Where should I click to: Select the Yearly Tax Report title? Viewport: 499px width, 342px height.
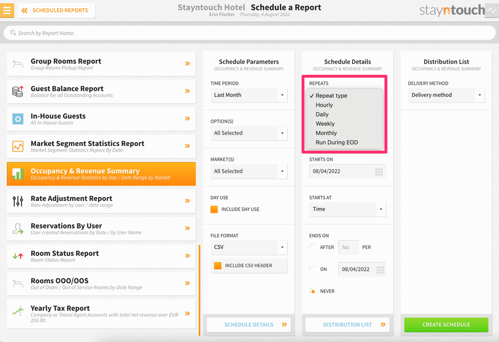[x=60, y=308]
